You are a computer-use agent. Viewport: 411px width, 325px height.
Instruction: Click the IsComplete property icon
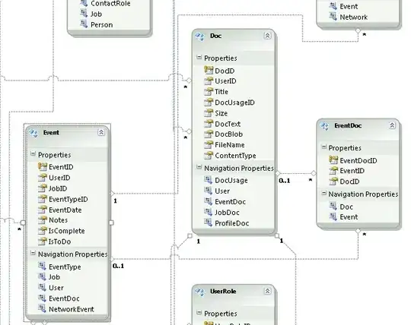coord(42,230)
